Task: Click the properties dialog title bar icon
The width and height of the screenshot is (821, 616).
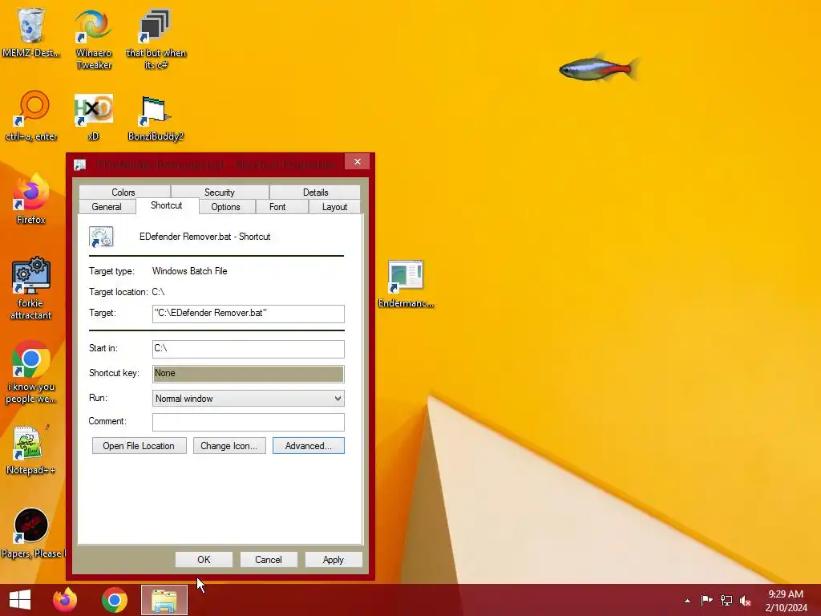Action: pyautogui.click(x=79, y=164)
